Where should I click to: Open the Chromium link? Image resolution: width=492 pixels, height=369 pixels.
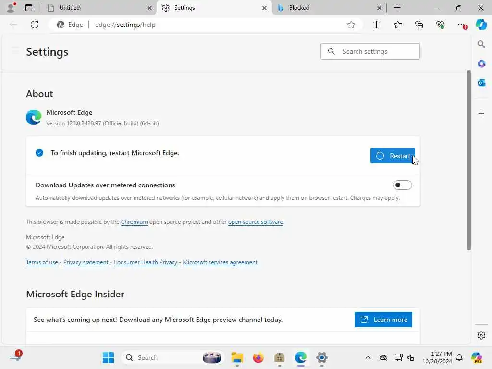tap(135, 222)
